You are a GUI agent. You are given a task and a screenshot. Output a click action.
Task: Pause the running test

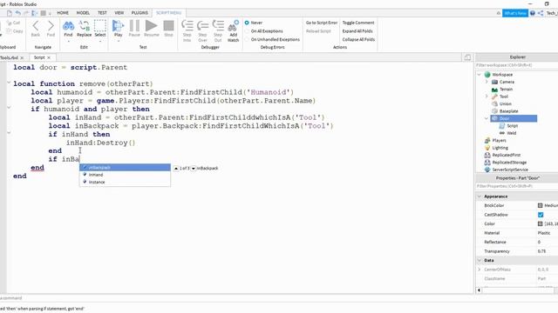[134, 29]
